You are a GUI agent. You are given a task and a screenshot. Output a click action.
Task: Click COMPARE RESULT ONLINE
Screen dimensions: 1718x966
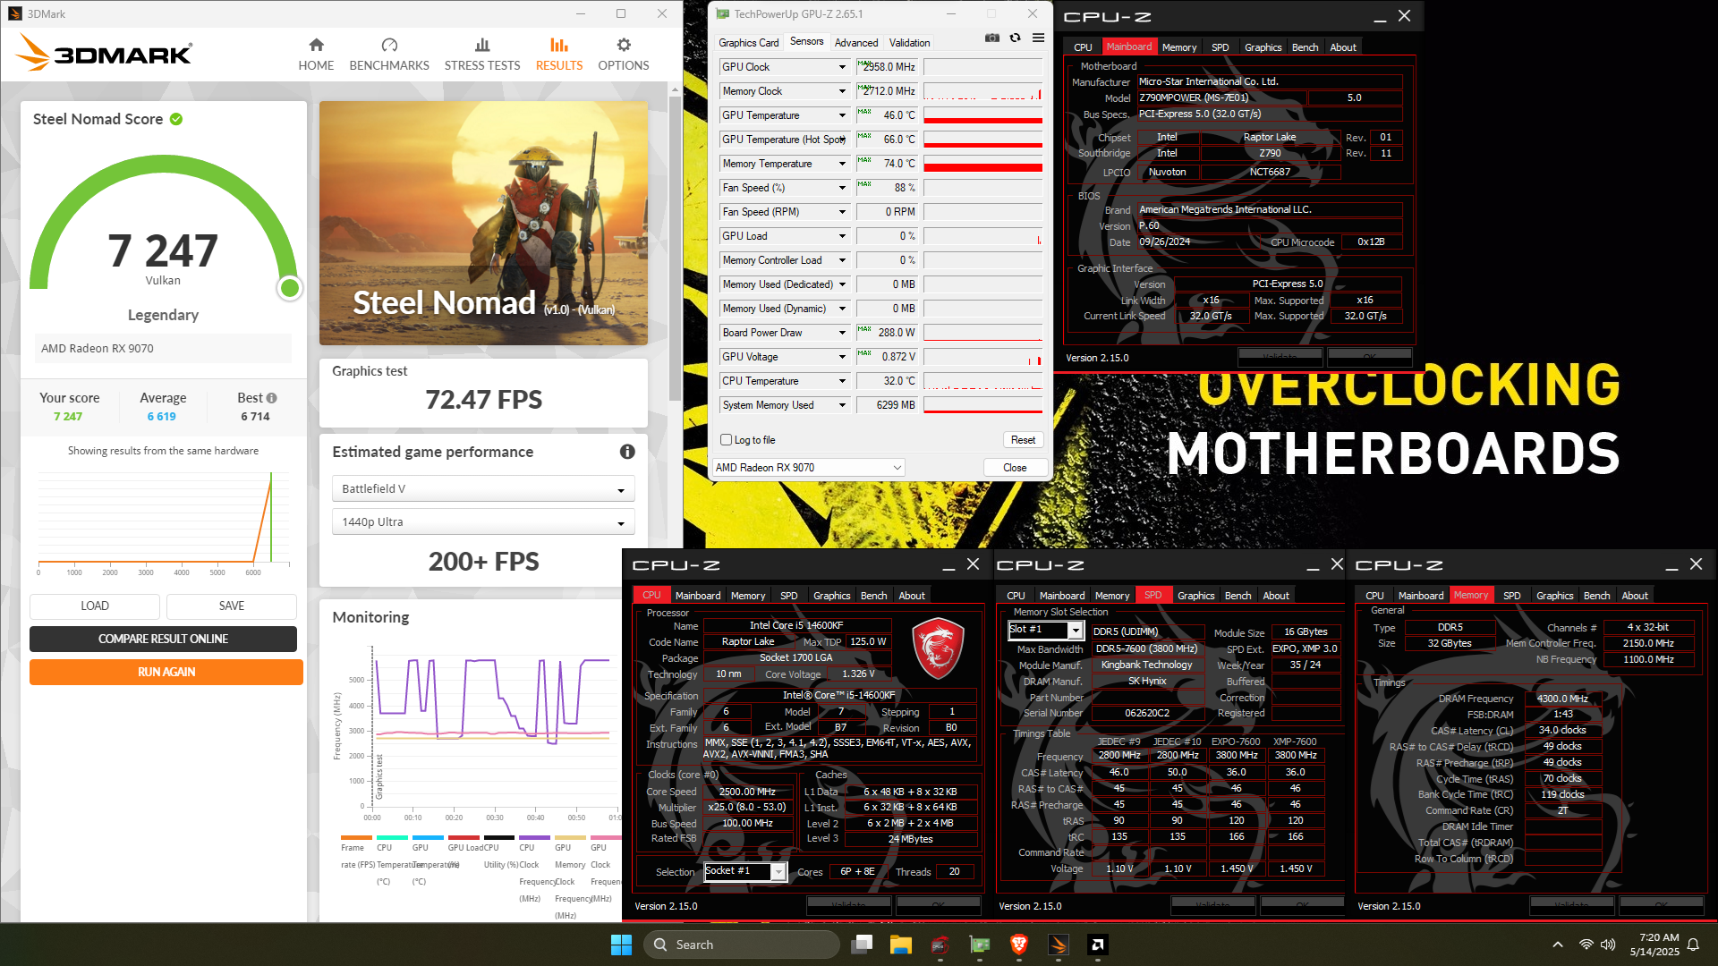163,639
